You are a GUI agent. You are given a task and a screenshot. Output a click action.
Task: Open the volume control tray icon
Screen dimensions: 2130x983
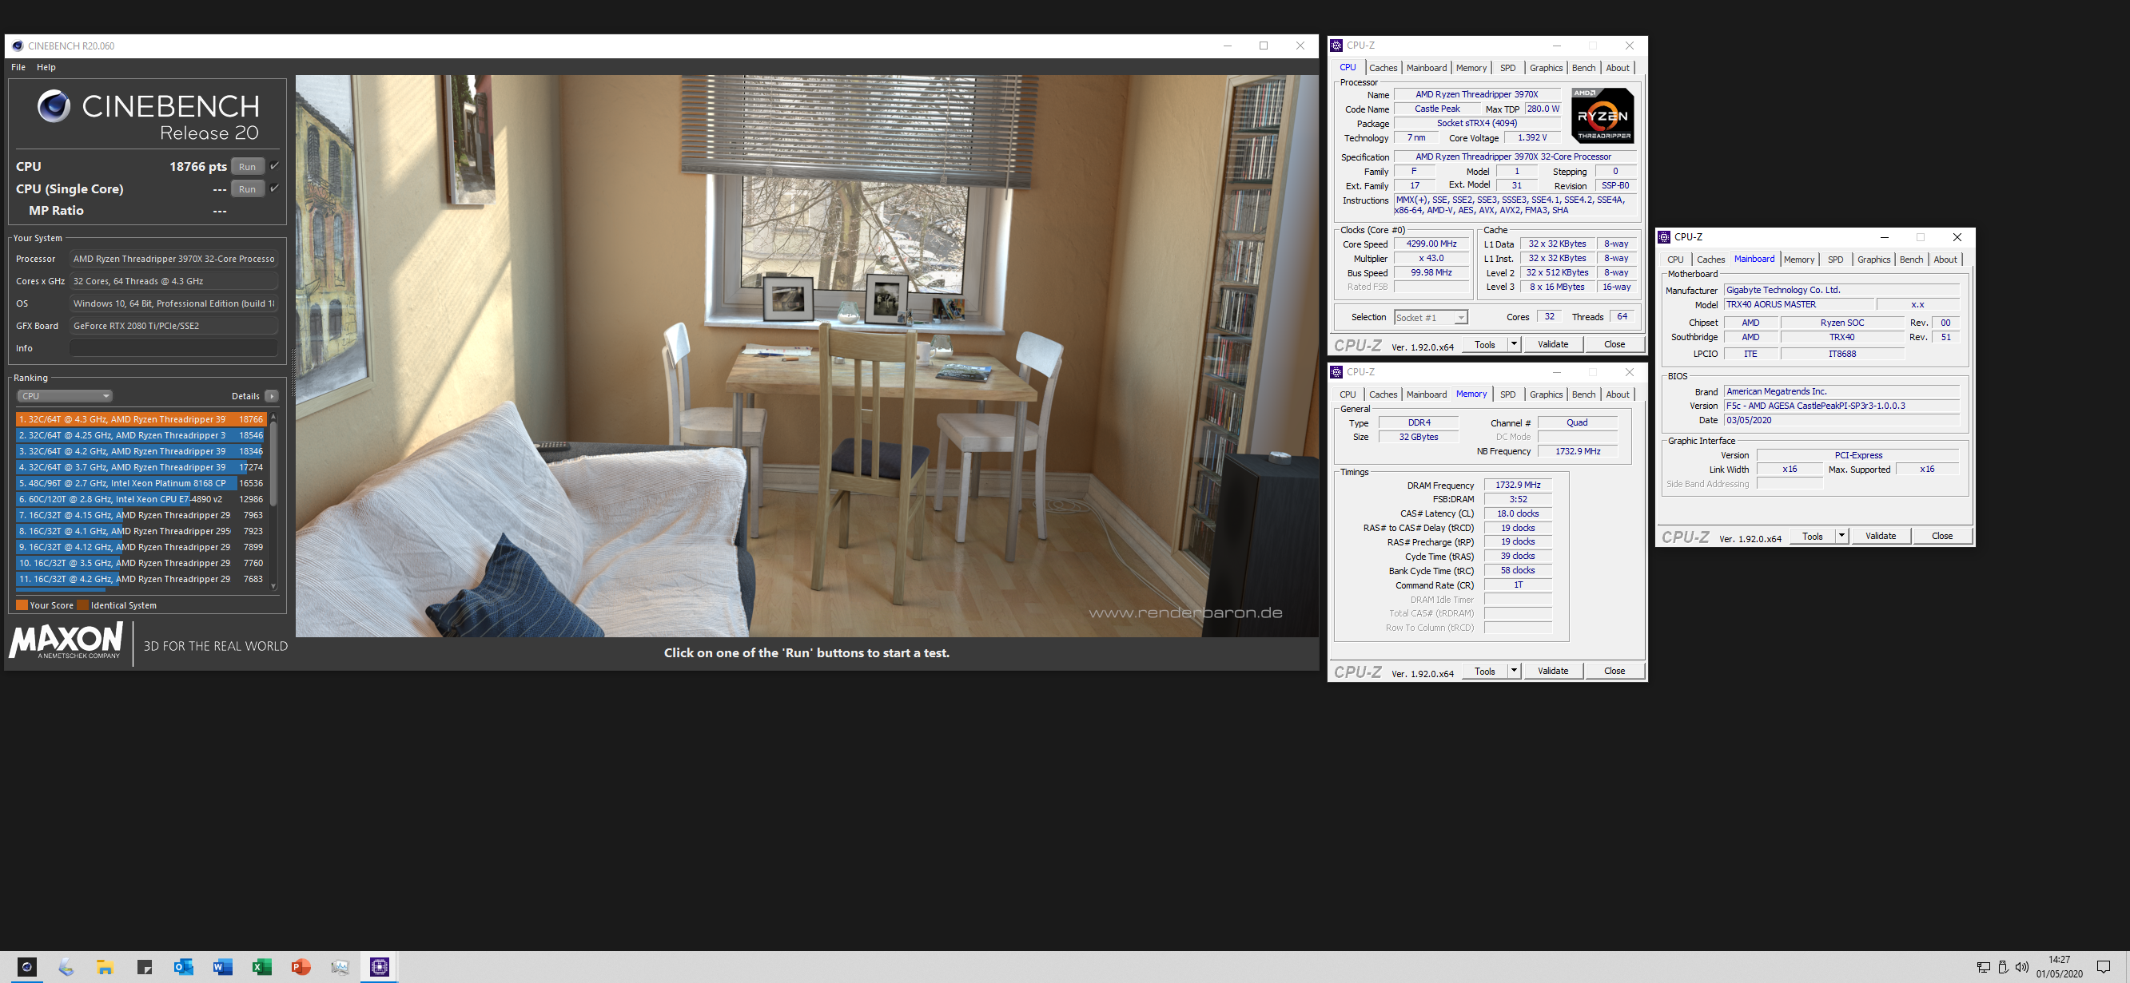coord(2021,967)
